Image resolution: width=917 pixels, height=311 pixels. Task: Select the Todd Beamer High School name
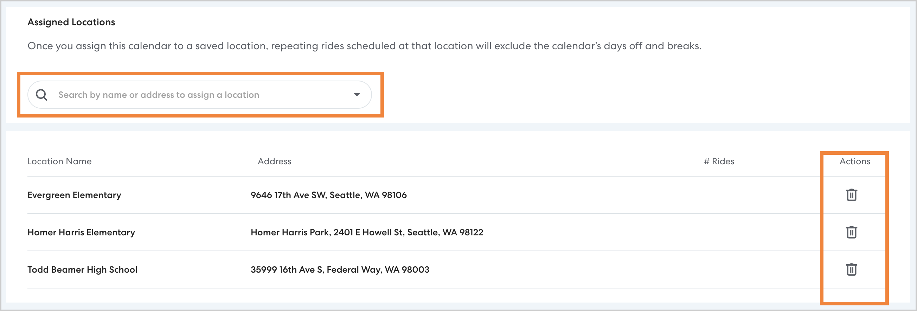coord(82,270)
